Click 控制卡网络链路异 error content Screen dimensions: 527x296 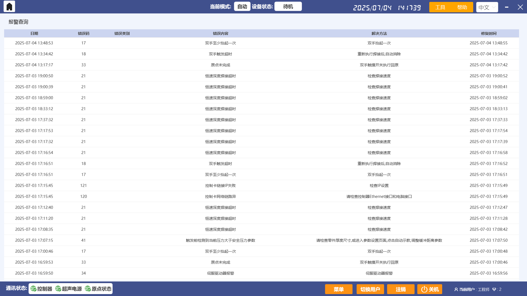point(220,197)
